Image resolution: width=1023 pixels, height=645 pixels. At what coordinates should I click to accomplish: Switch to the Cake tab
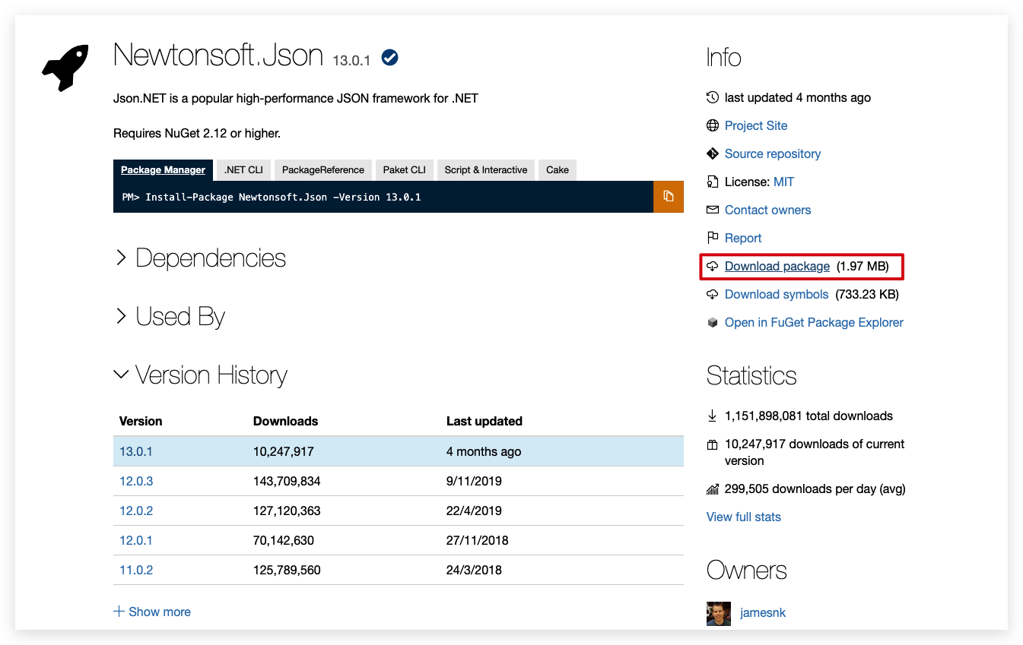pos(558,169)
